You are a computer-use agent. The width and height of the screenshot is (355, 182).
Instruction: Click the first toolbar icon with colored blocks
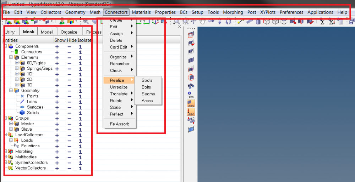9,22
